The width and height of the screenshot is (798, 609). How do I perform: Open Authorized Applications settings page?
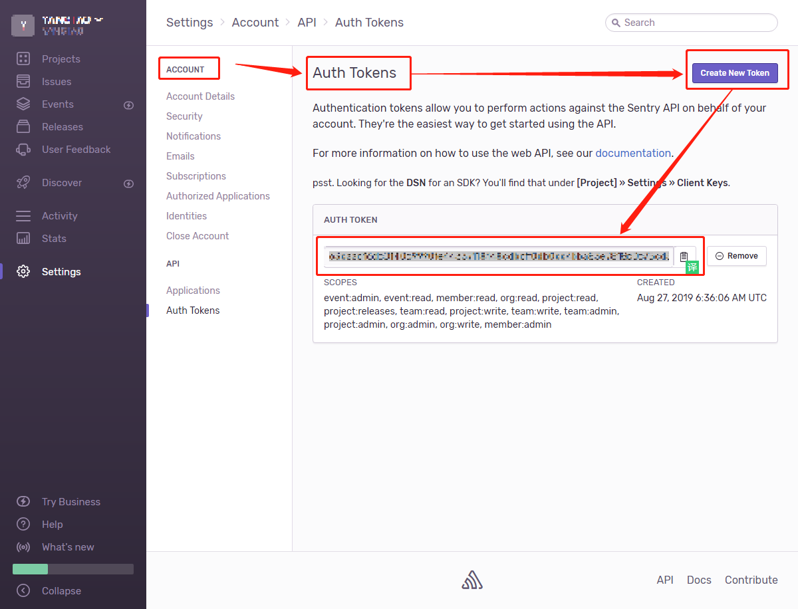tap(218, 196)
